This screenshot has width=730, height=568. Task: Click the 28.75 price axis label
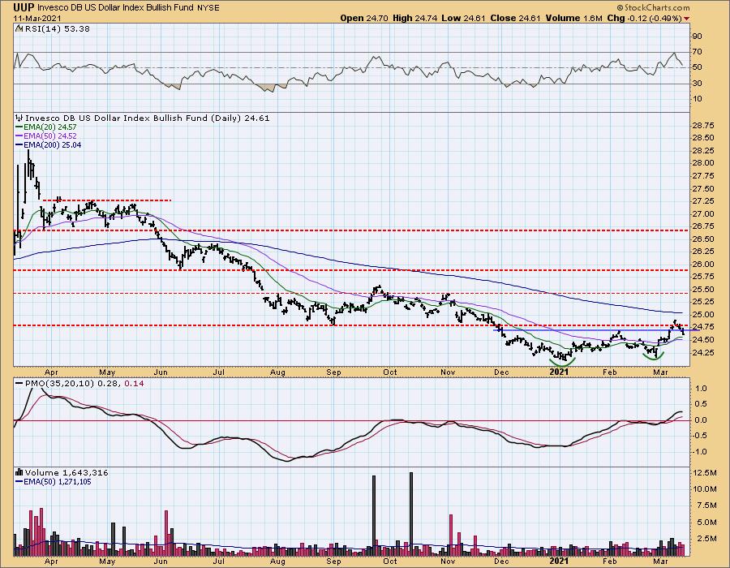(x=703, y=125)
